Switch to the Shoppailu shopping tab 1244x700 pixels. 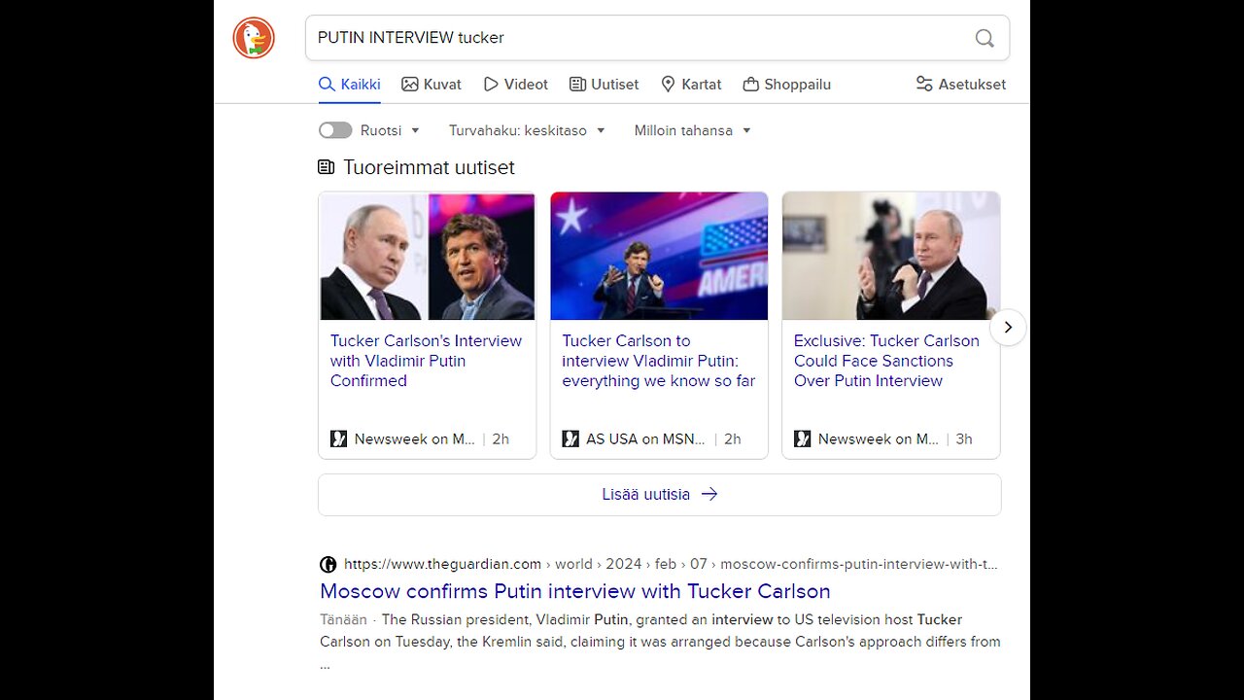click(787, 85)
